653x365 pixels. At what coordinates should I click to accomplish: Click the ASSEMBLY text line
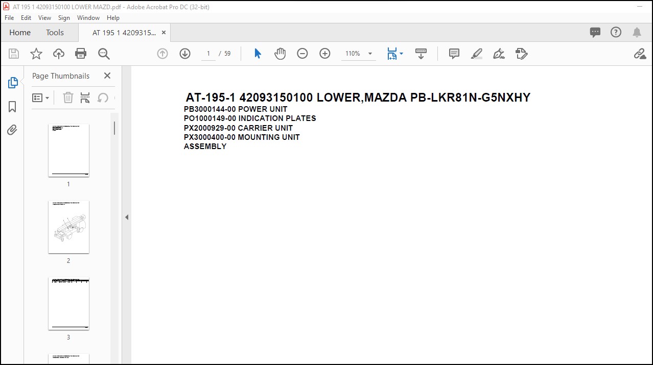coord(205,147)
